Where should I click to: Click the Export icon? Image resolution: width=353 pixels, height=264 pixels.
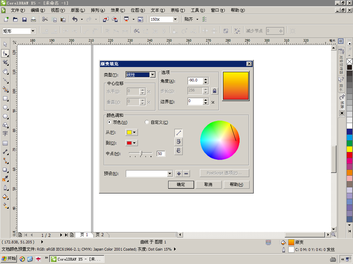[x=114, y=19]
